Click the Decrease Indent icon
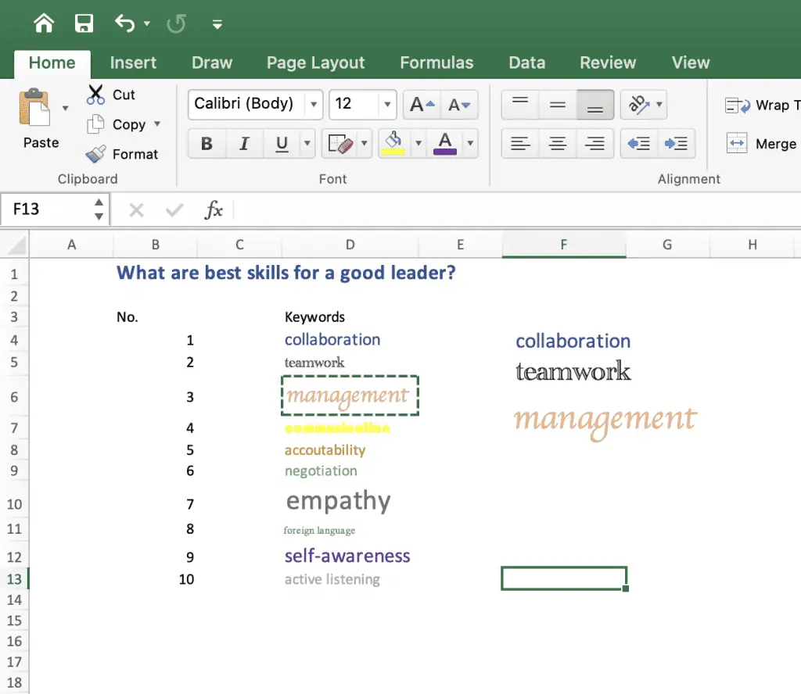This screenshot has width=801, height=694. tap(639, 143)
